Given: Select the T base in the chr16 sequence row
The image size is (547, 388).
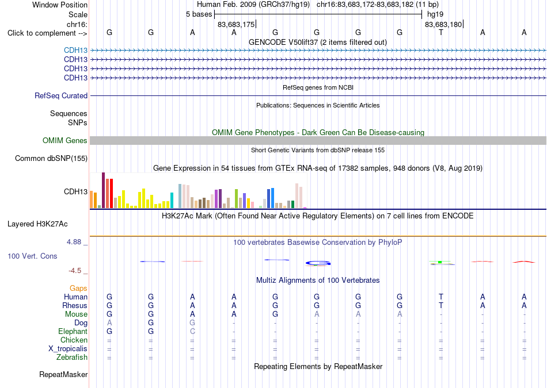Looking at the screenshot, I should click(441, 32).
